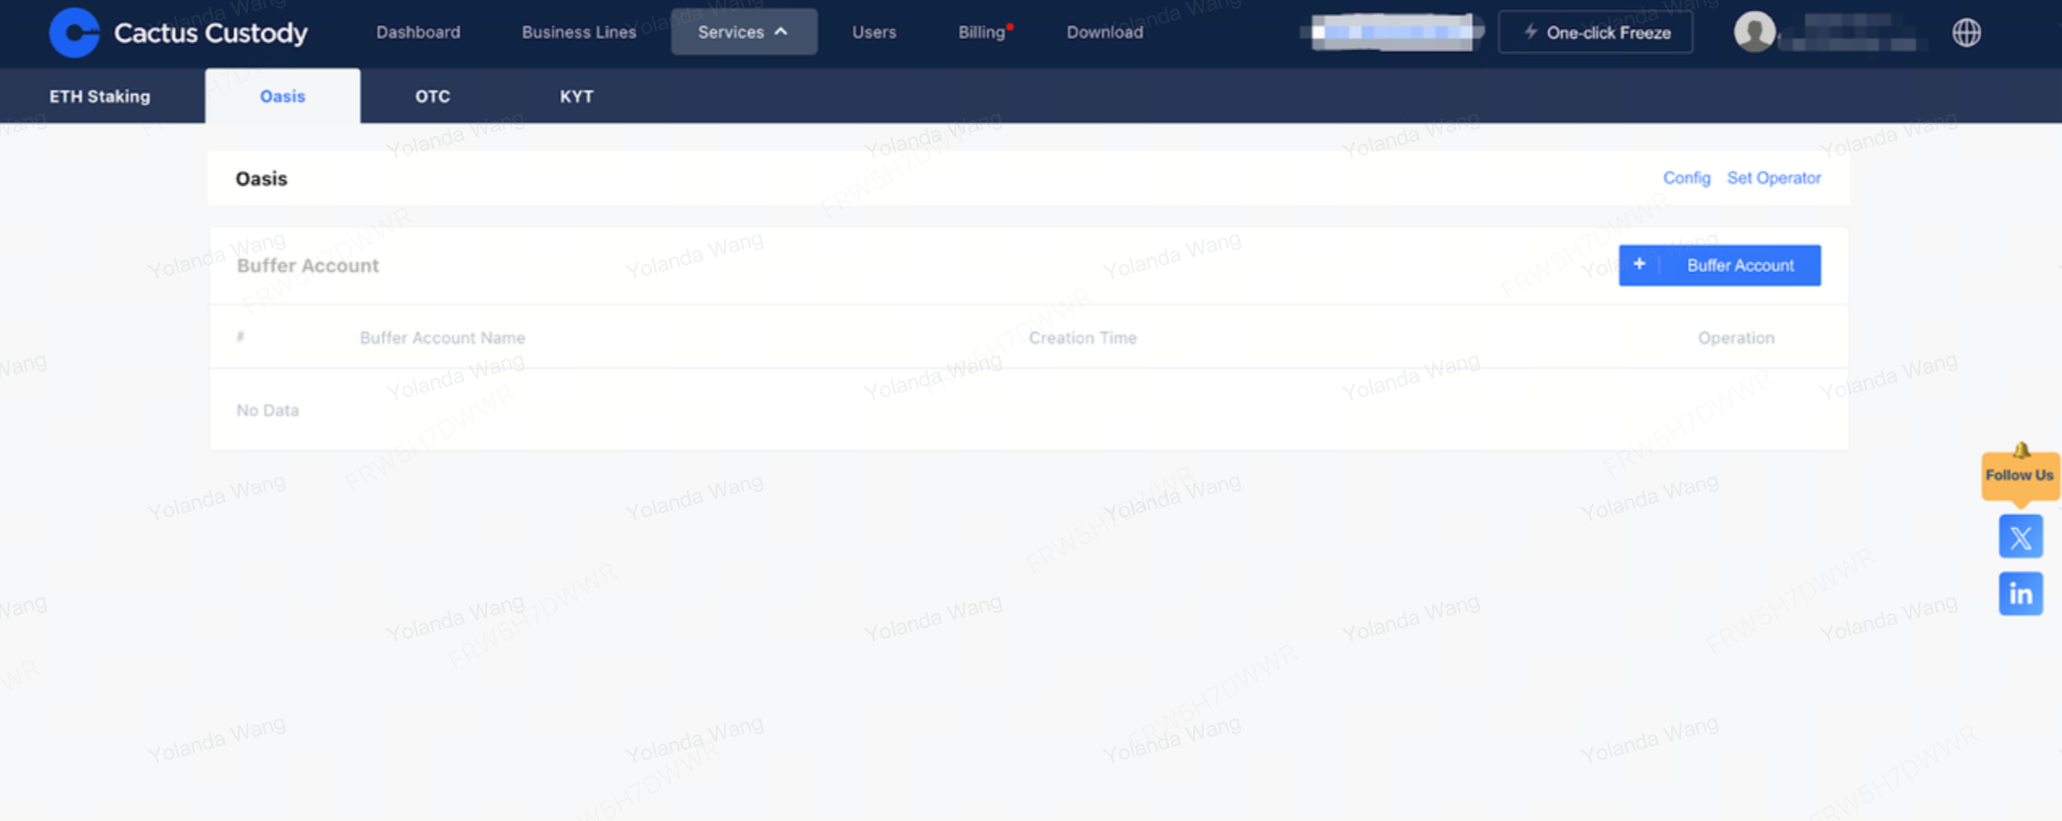Switch to the OTC tab
This screenshot has width=2062, height=821.
(x=432, y=96)
